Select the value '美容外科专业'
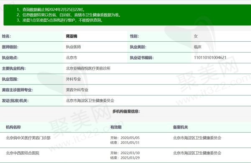 click(x=77, y=90)
